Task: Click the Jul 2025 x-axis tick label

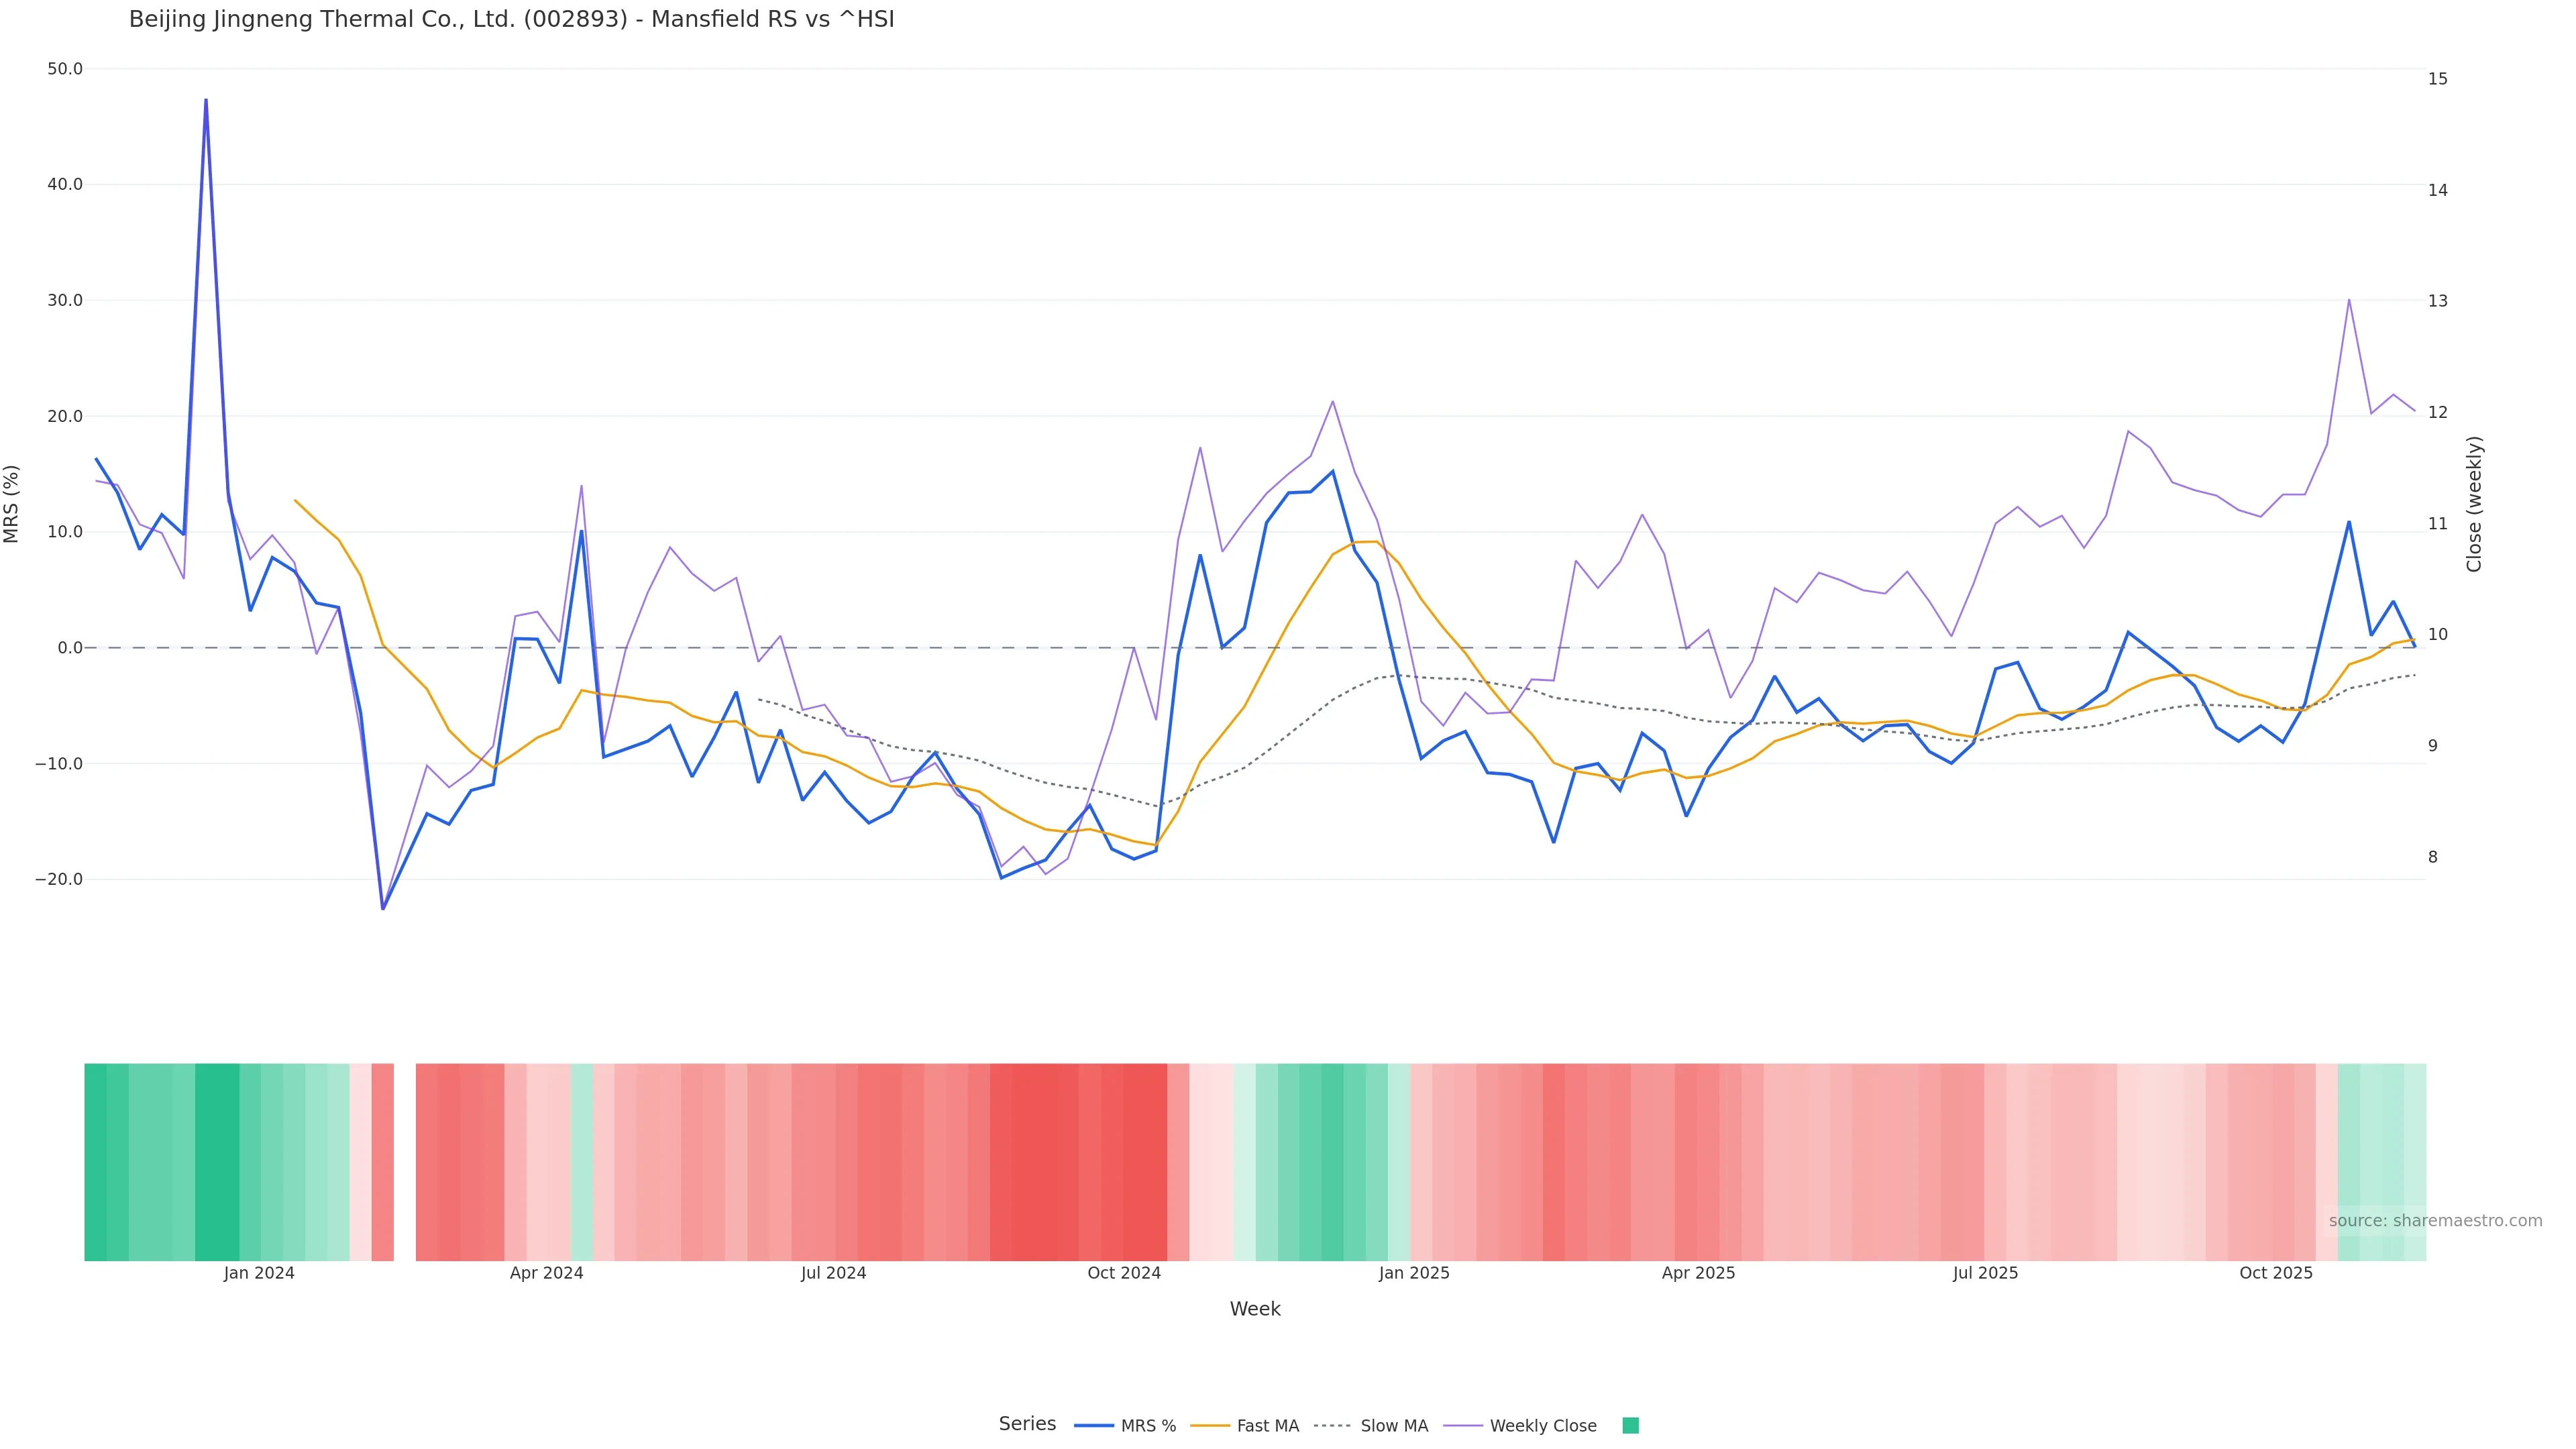Action: [x=1985, y=1273]
